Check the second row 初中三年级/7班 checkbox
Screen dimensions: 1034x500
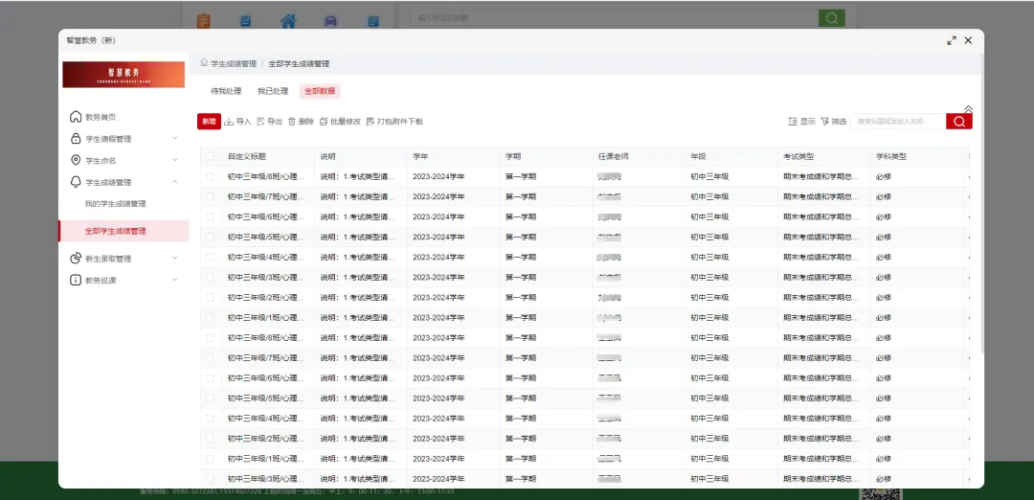pos(210,196)
